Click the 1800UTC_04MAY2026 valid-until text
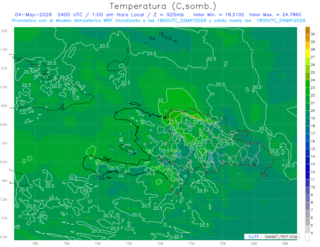The image size is (320, 247). coord(281,20)
